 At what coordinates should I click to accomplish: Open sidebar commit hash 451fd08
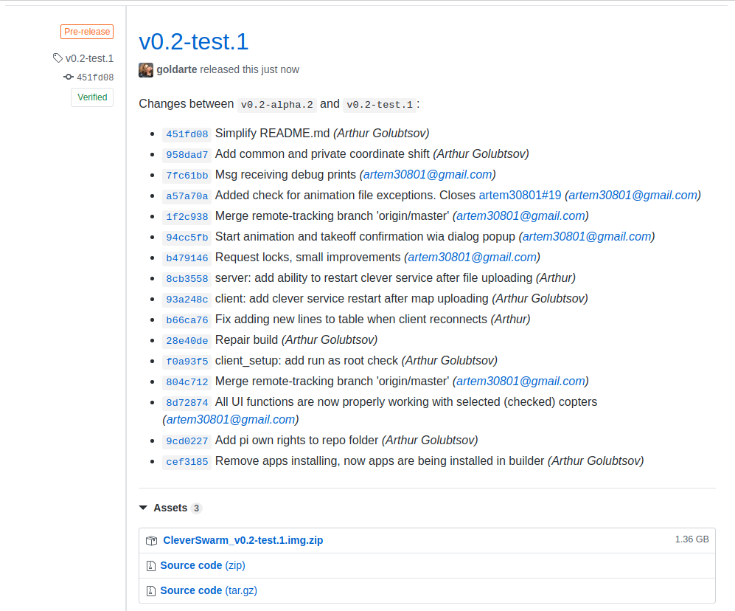[x=95, y=77]
